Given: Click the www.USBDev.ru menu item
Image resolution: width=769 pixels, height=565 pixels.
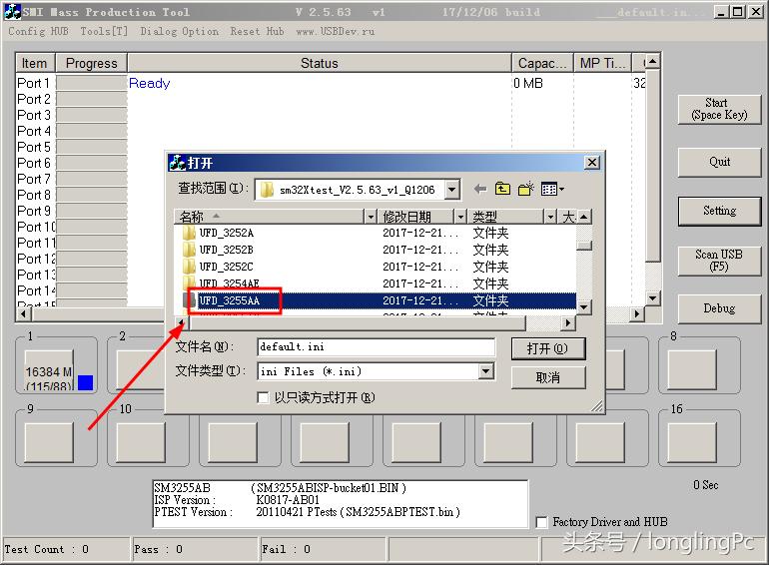Looking at the screenshot, I should pos(335,31).
